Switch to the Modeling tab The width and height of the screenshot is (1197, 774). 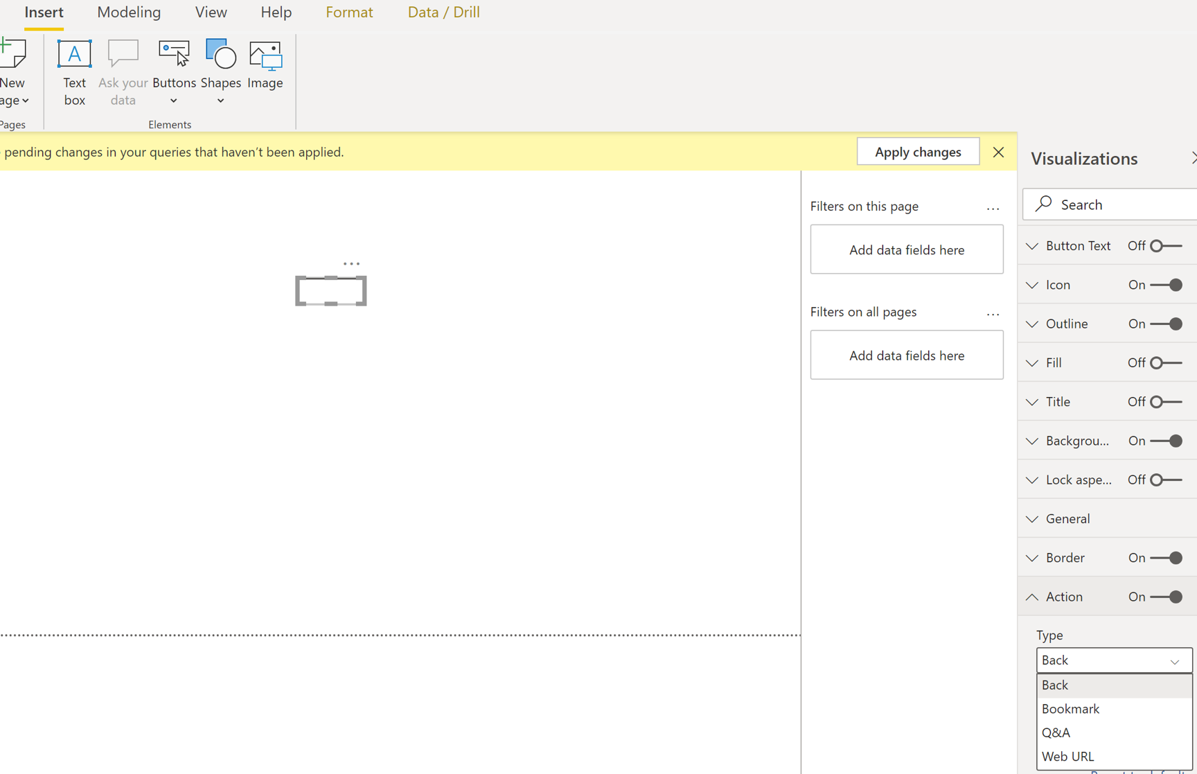pyautogui.click(x=129, y=12)
